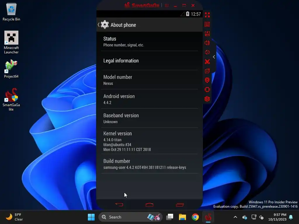The width and height of the screenshot is (299, 224).
Task: Open Task View from the taskbar
Action: [170, 217]
